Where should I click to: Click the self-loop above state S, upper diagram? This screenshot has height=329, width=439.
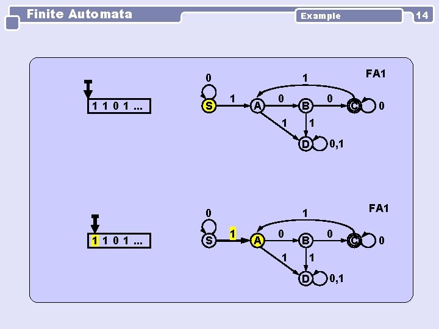pyautogui.click(x=209, y=92)
